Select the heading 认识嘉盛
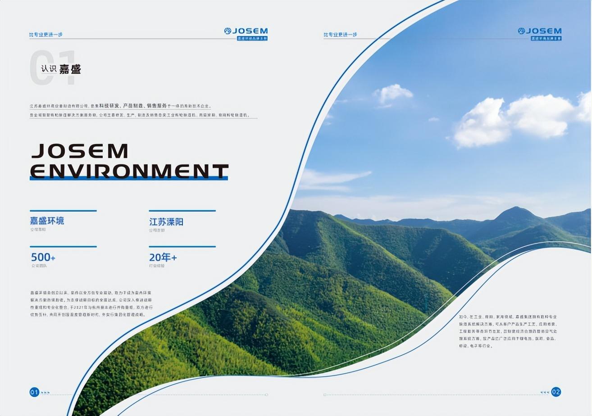Viewport: 592px width, 416px height. [61, 69]
